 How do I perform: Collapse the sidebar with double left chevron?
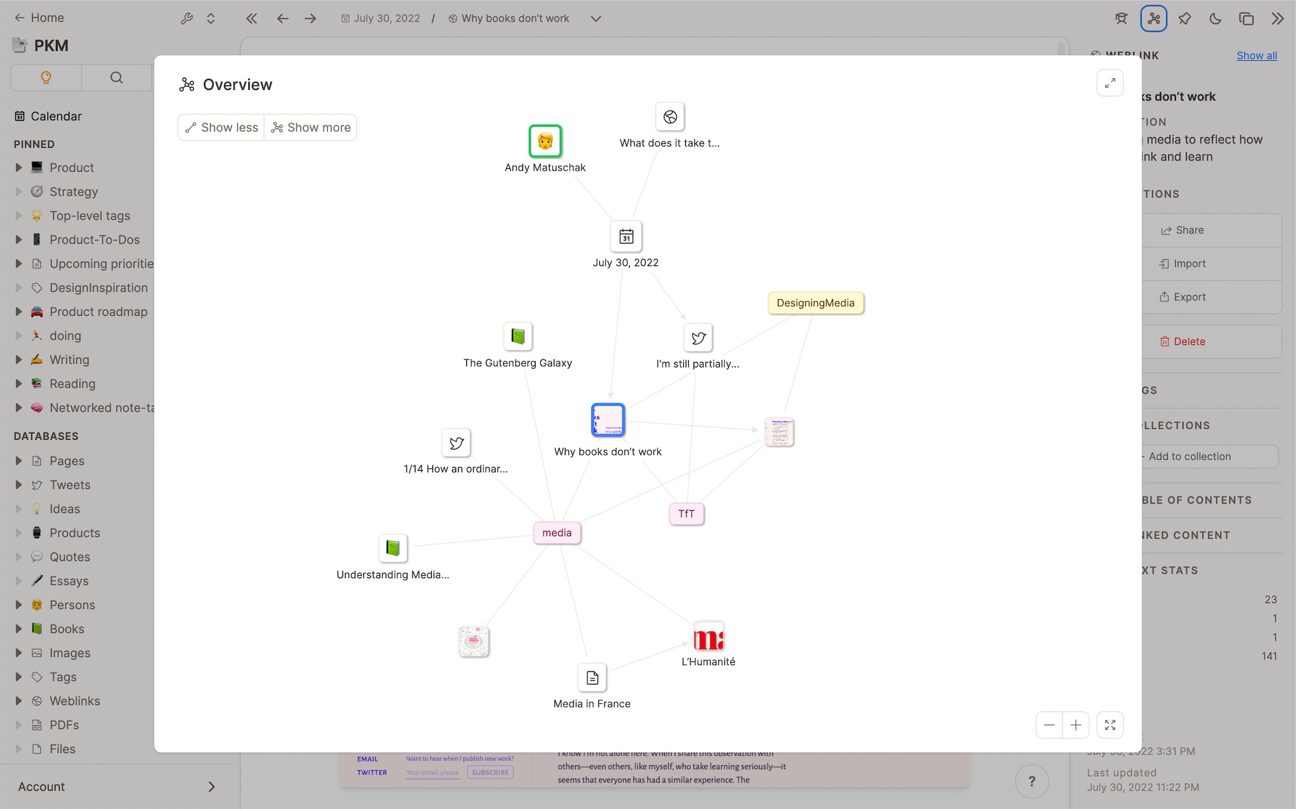[x=251, y=18]
